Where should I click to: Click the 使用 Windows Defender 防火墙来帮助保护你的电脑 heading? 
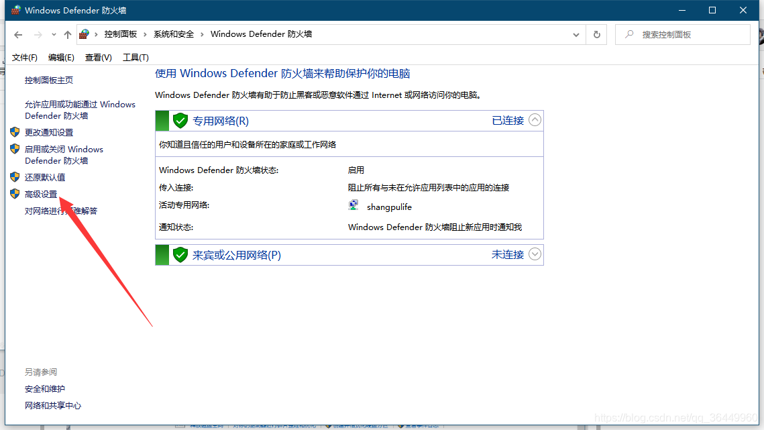tap(282, 74)
